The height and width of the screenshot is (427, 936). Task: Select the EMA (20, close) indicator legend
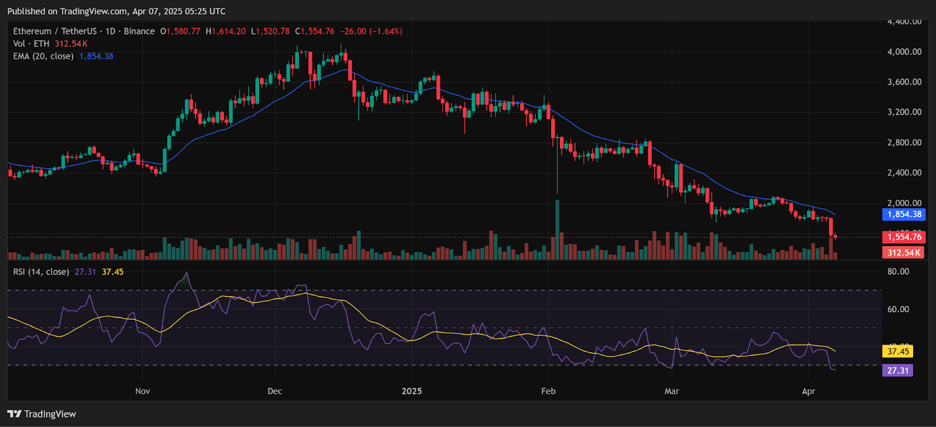click(43, 57)
